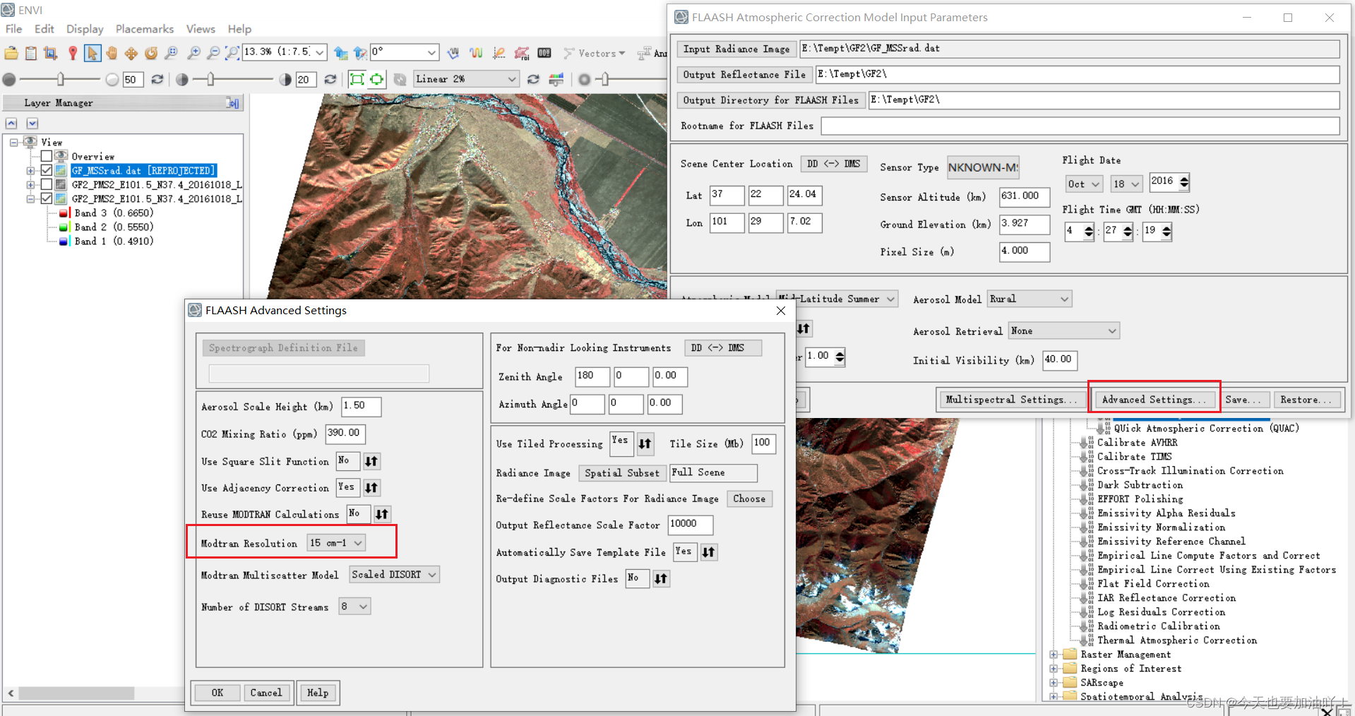Click the Advanced Settings button
This screenshot has height=716, width=1355.
click(1154, 399)
